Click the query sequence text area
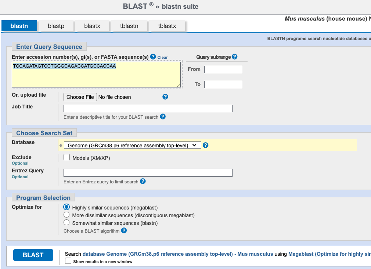Viewport: 371px width, 269px height. (x=96, y=75)
